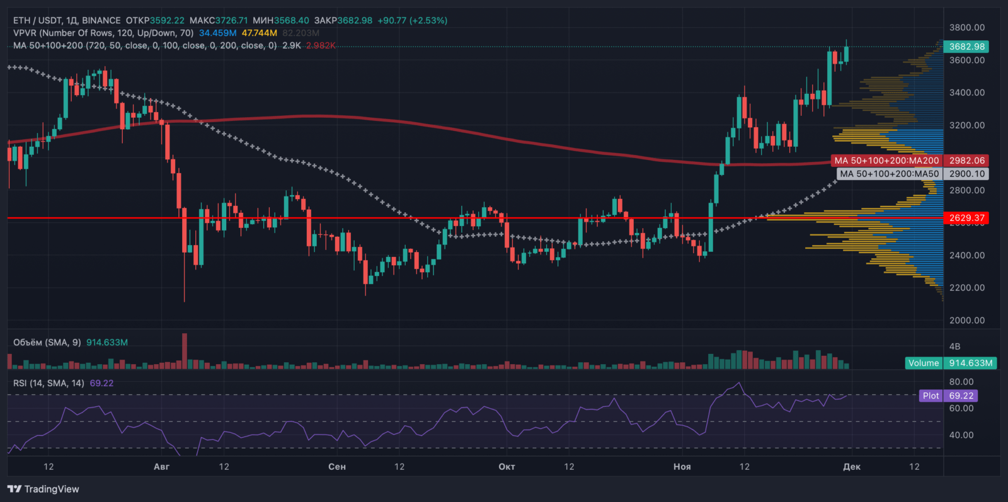Click the green Volume label on the scale
This screenshot has height=502, width=1008.
click(x=924, y=363)
